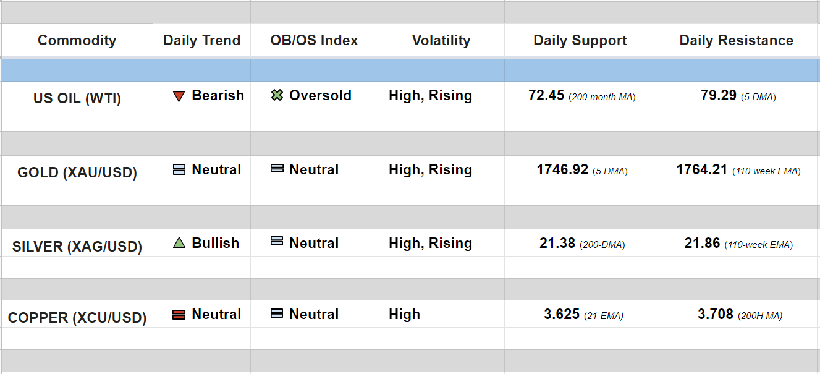Select the Commodity column header
Viewport: 820px width, 374px height.
pos(77,41)
